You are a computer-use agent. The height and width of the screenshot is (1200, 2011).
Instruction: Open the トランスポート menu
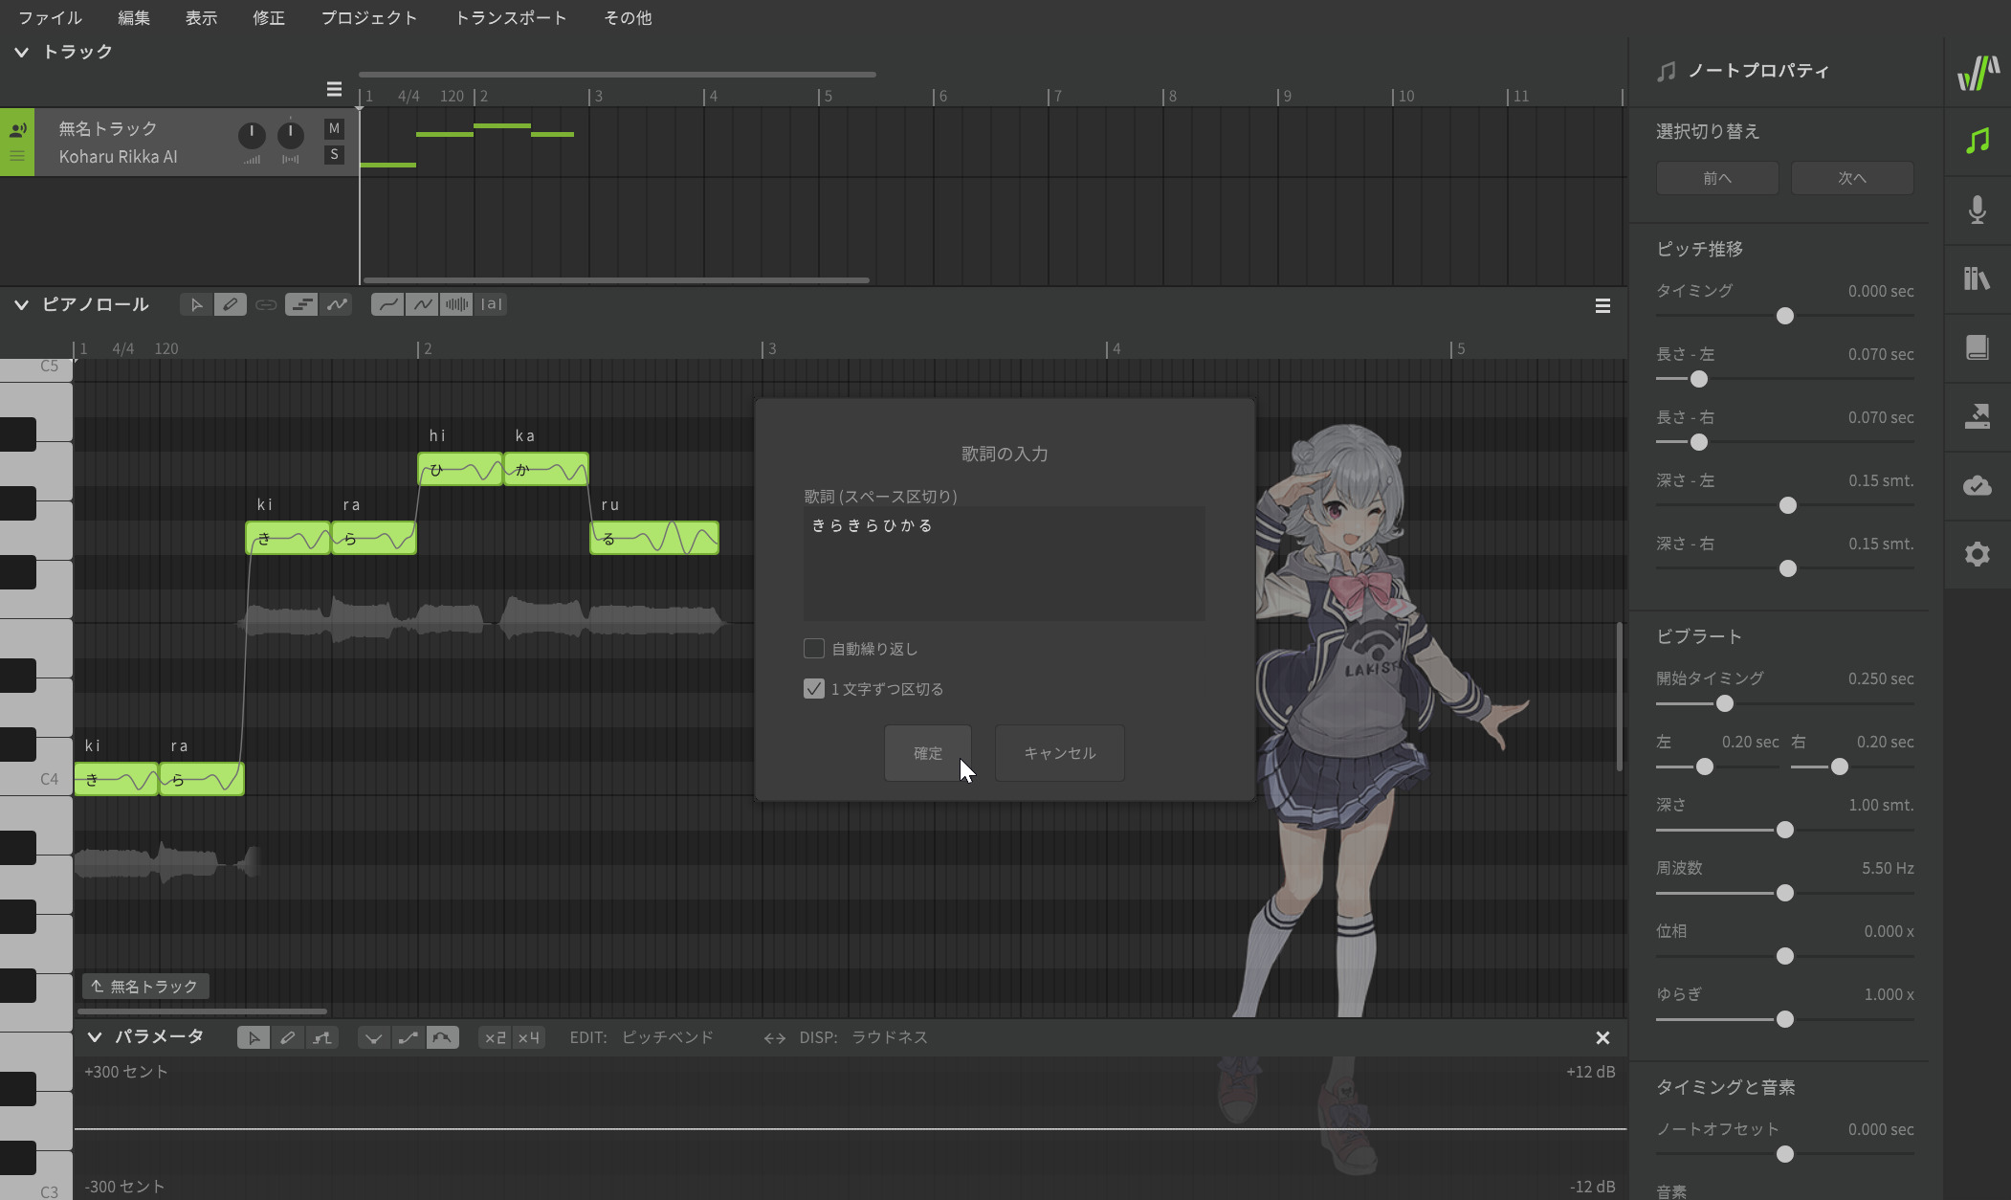click(511, 18)
